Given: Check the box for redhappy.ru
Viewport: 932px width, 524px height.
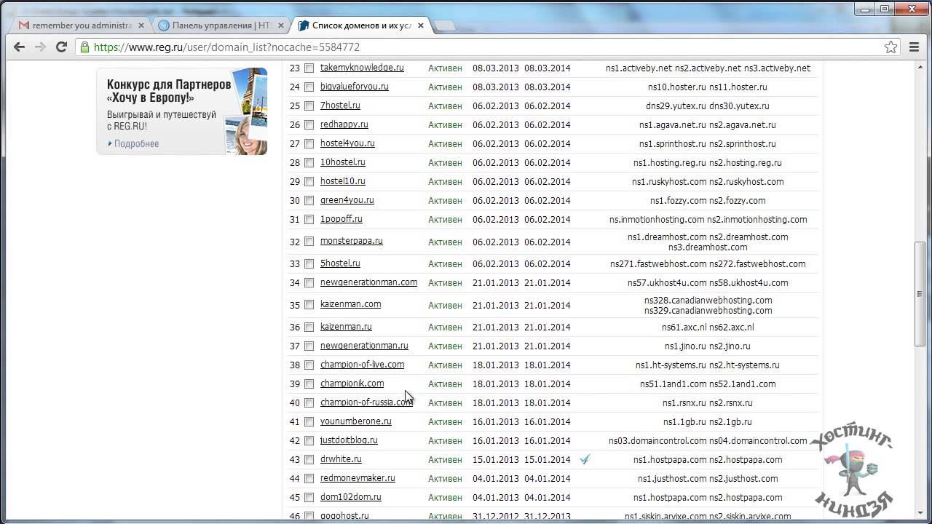Looking at the screenshot, I should tap(309, 124).
